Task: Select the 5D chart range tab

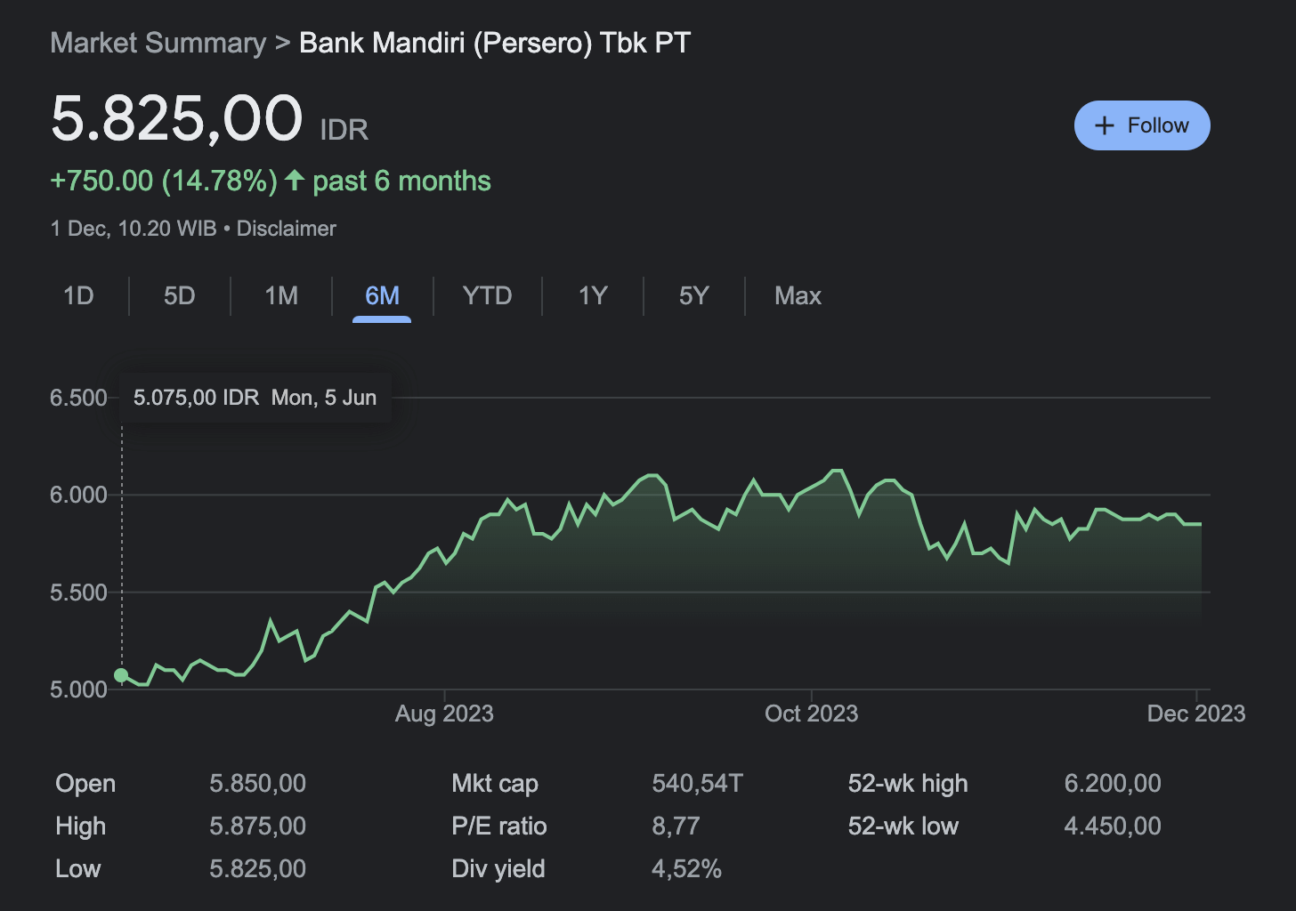Action: [179, 295]
